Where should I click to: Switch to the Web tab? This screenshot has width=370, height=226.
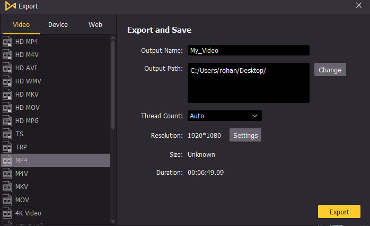click(x=95, y=25)
